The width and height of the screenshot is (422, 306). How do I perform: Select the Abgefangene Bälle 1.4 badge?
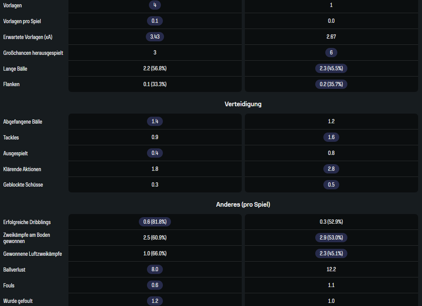[x=155, y=121]
